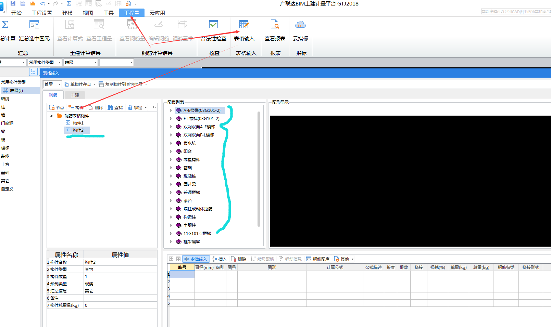
Task: Click 复制构件到其它楼层 button
Action: click(x=121, y=84)
